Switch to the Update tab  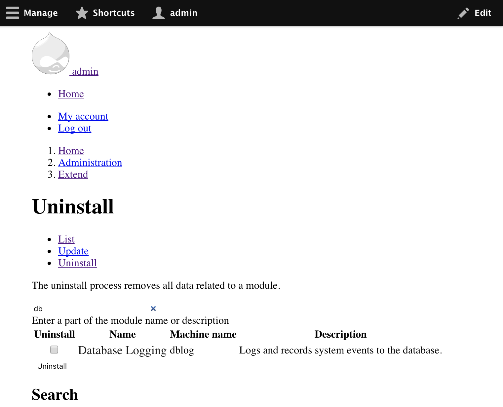point(73,251)
